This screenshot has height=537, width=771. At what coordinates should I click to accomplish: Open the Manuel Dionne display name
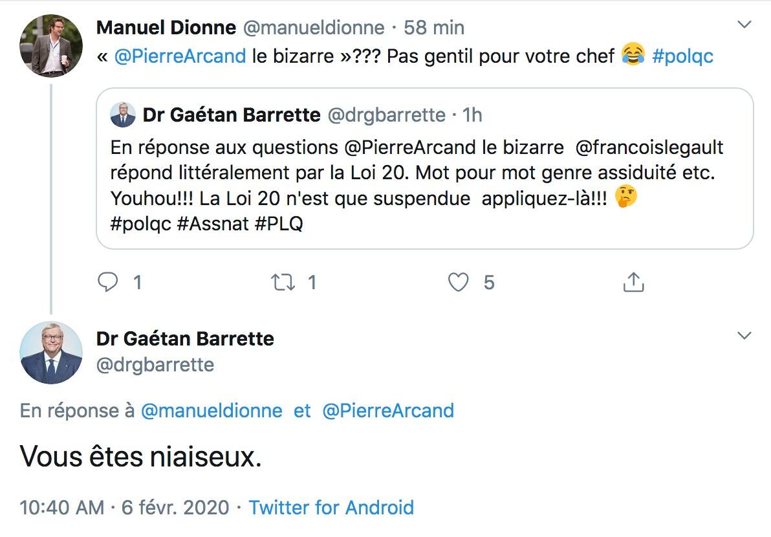(166, 28)
